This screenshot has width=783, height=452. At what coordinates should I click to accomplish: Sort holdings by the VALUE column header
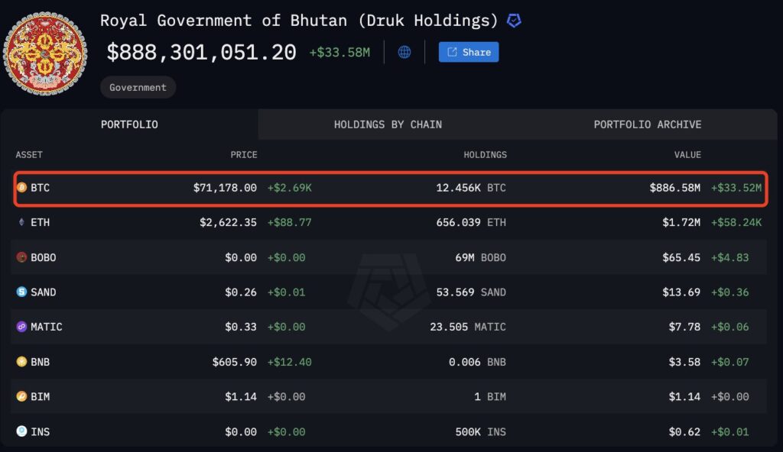(x=687, y=154)
